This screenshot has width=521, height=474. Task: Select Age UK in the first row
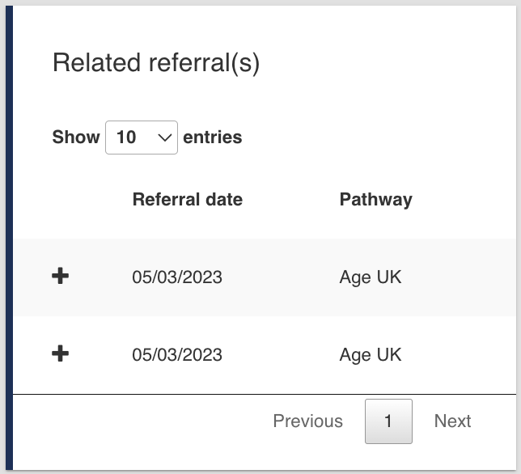[x=370, y=277]
